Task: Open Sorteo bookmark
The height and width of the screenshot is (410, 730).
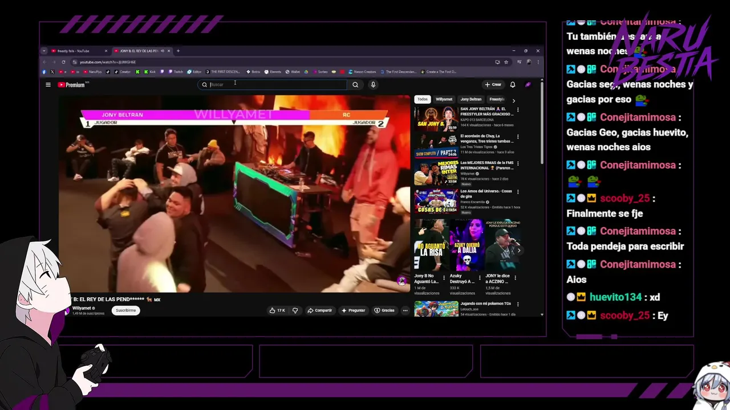Action: pyautogui.click(x=320, y=72)
